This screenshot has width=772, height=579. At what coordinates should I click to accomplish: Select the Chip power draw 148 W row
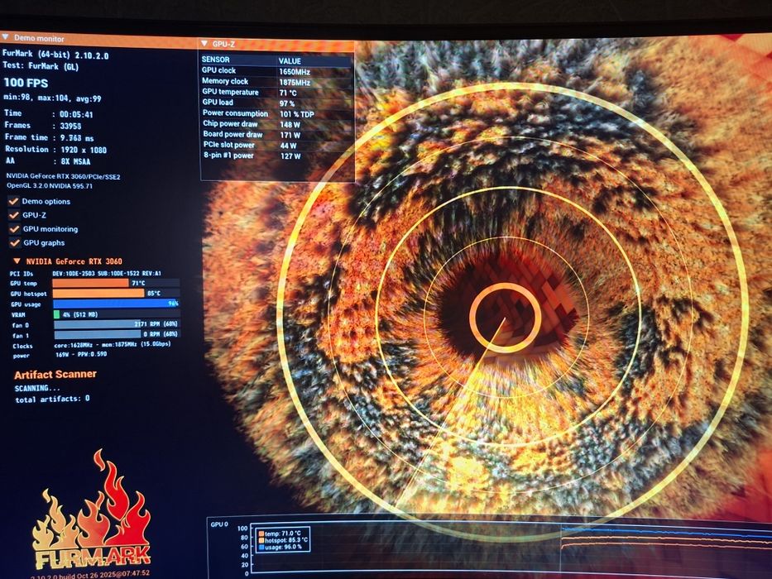coord(276,124)
